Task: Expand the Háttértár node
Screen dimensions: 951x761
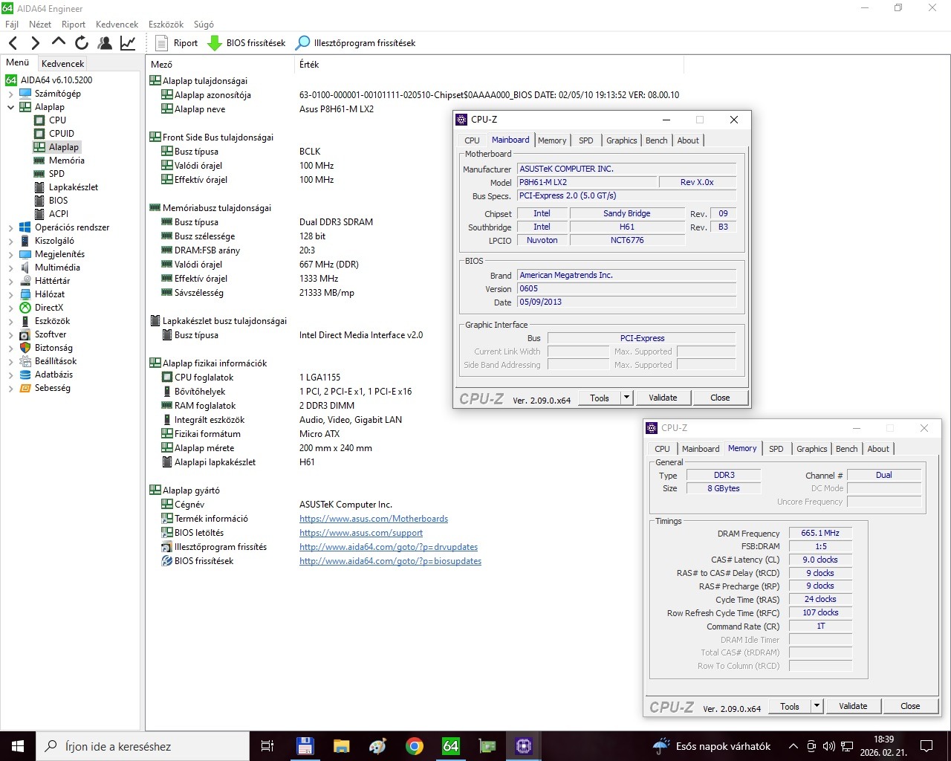Action: click(10, 281)
